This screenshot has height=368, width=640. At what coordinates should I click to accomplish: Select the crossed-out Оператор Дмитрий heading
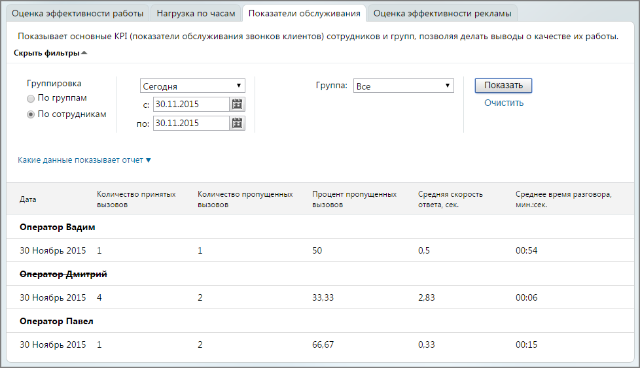pos(63,275)
